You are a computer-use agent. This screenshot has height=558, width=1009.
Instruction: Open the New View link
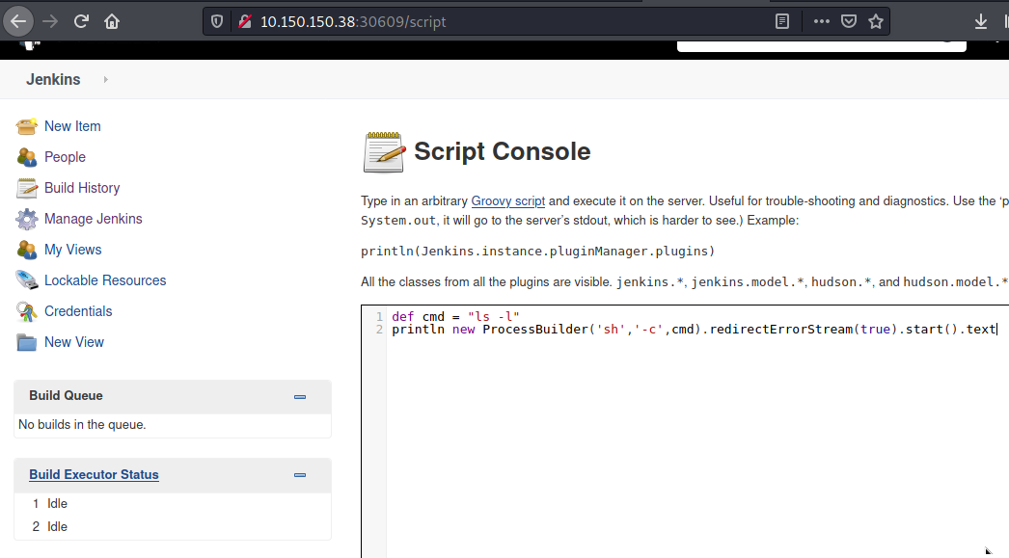tap(74, 342)
